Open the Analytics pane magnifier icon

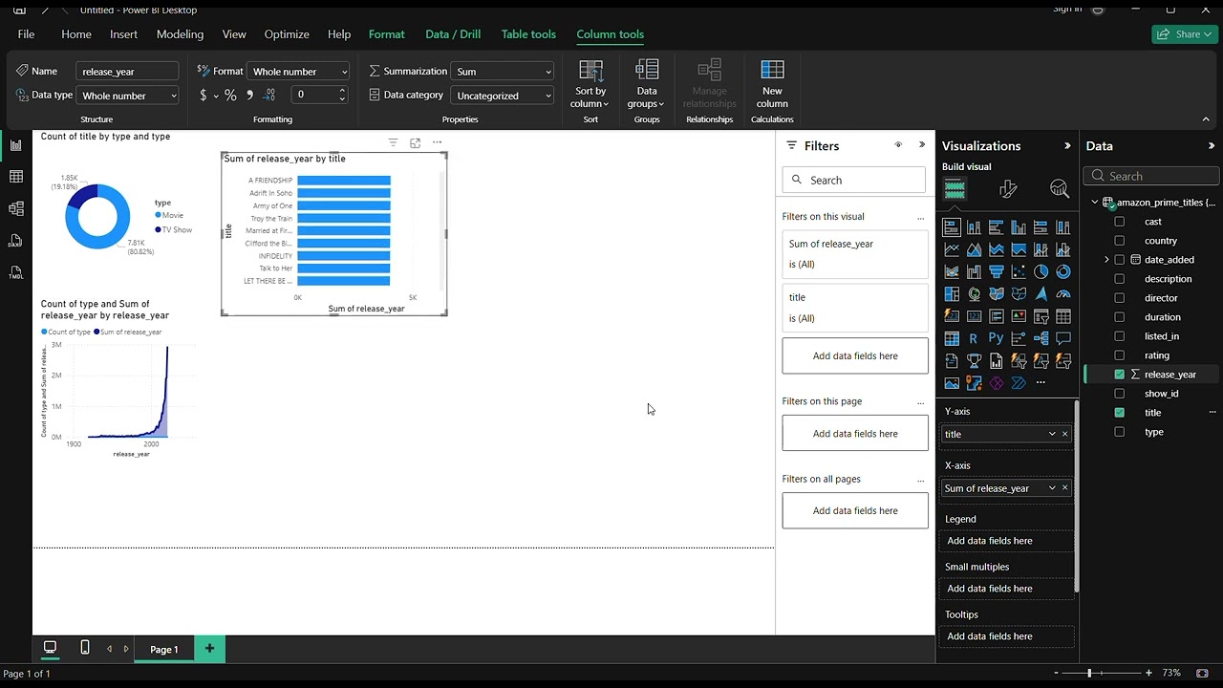click(1060, 189)
